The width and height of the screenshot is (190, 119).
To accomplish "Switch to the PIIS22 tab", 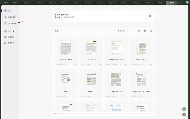I will (15, 3).
